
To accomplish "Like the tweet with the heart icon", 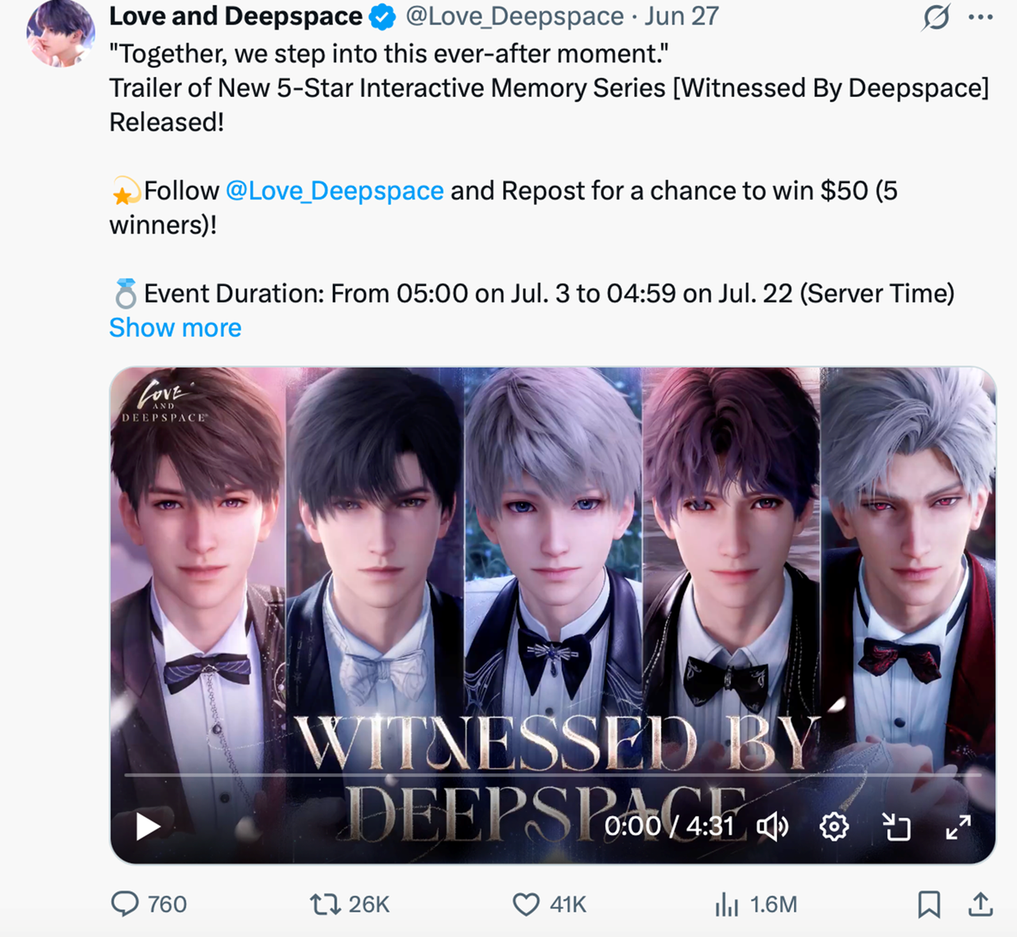I will 526,904.
